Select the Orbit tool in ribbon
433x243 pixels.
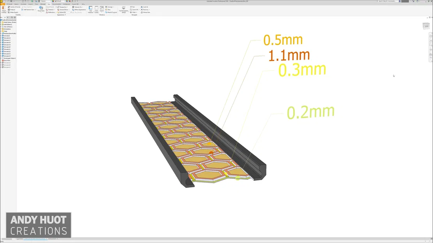[133, 12]
